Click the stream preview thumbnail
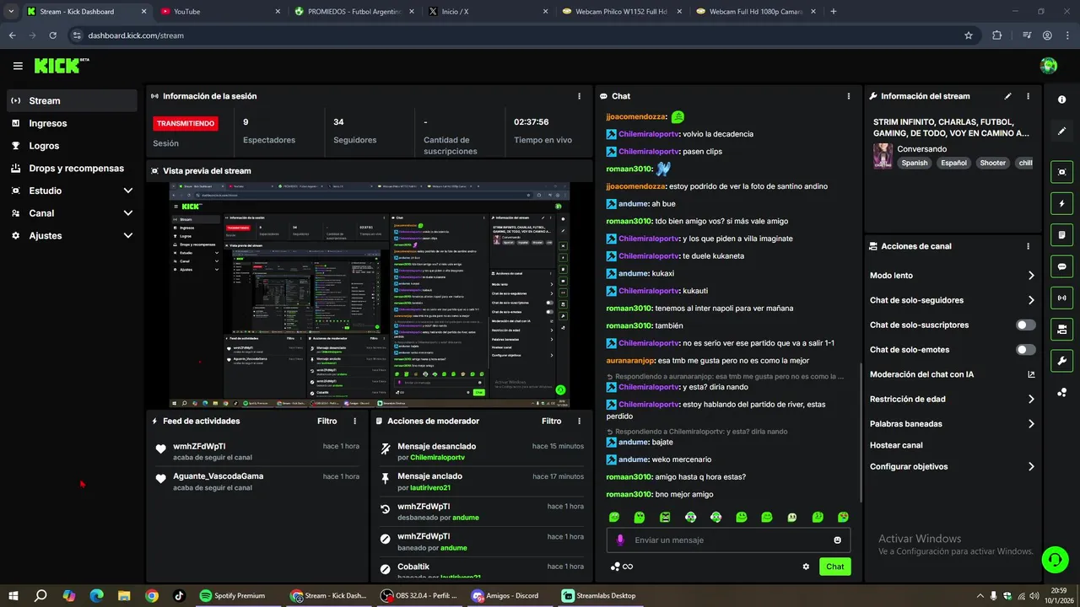This screenshot has height=607, width=1080. click(x=370, y=295)
